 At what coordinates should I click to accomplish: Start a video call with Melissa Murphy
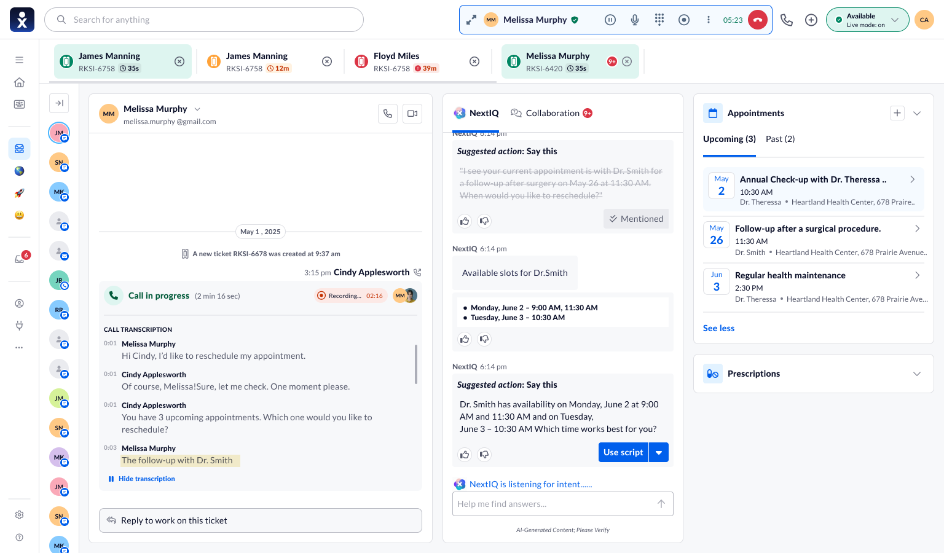point(412,113)
